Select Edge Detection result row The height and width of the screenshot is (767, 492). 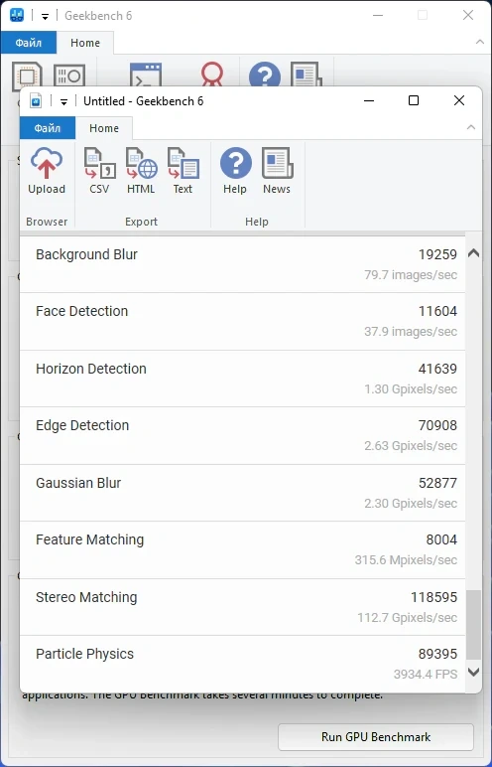coord(242,436)
